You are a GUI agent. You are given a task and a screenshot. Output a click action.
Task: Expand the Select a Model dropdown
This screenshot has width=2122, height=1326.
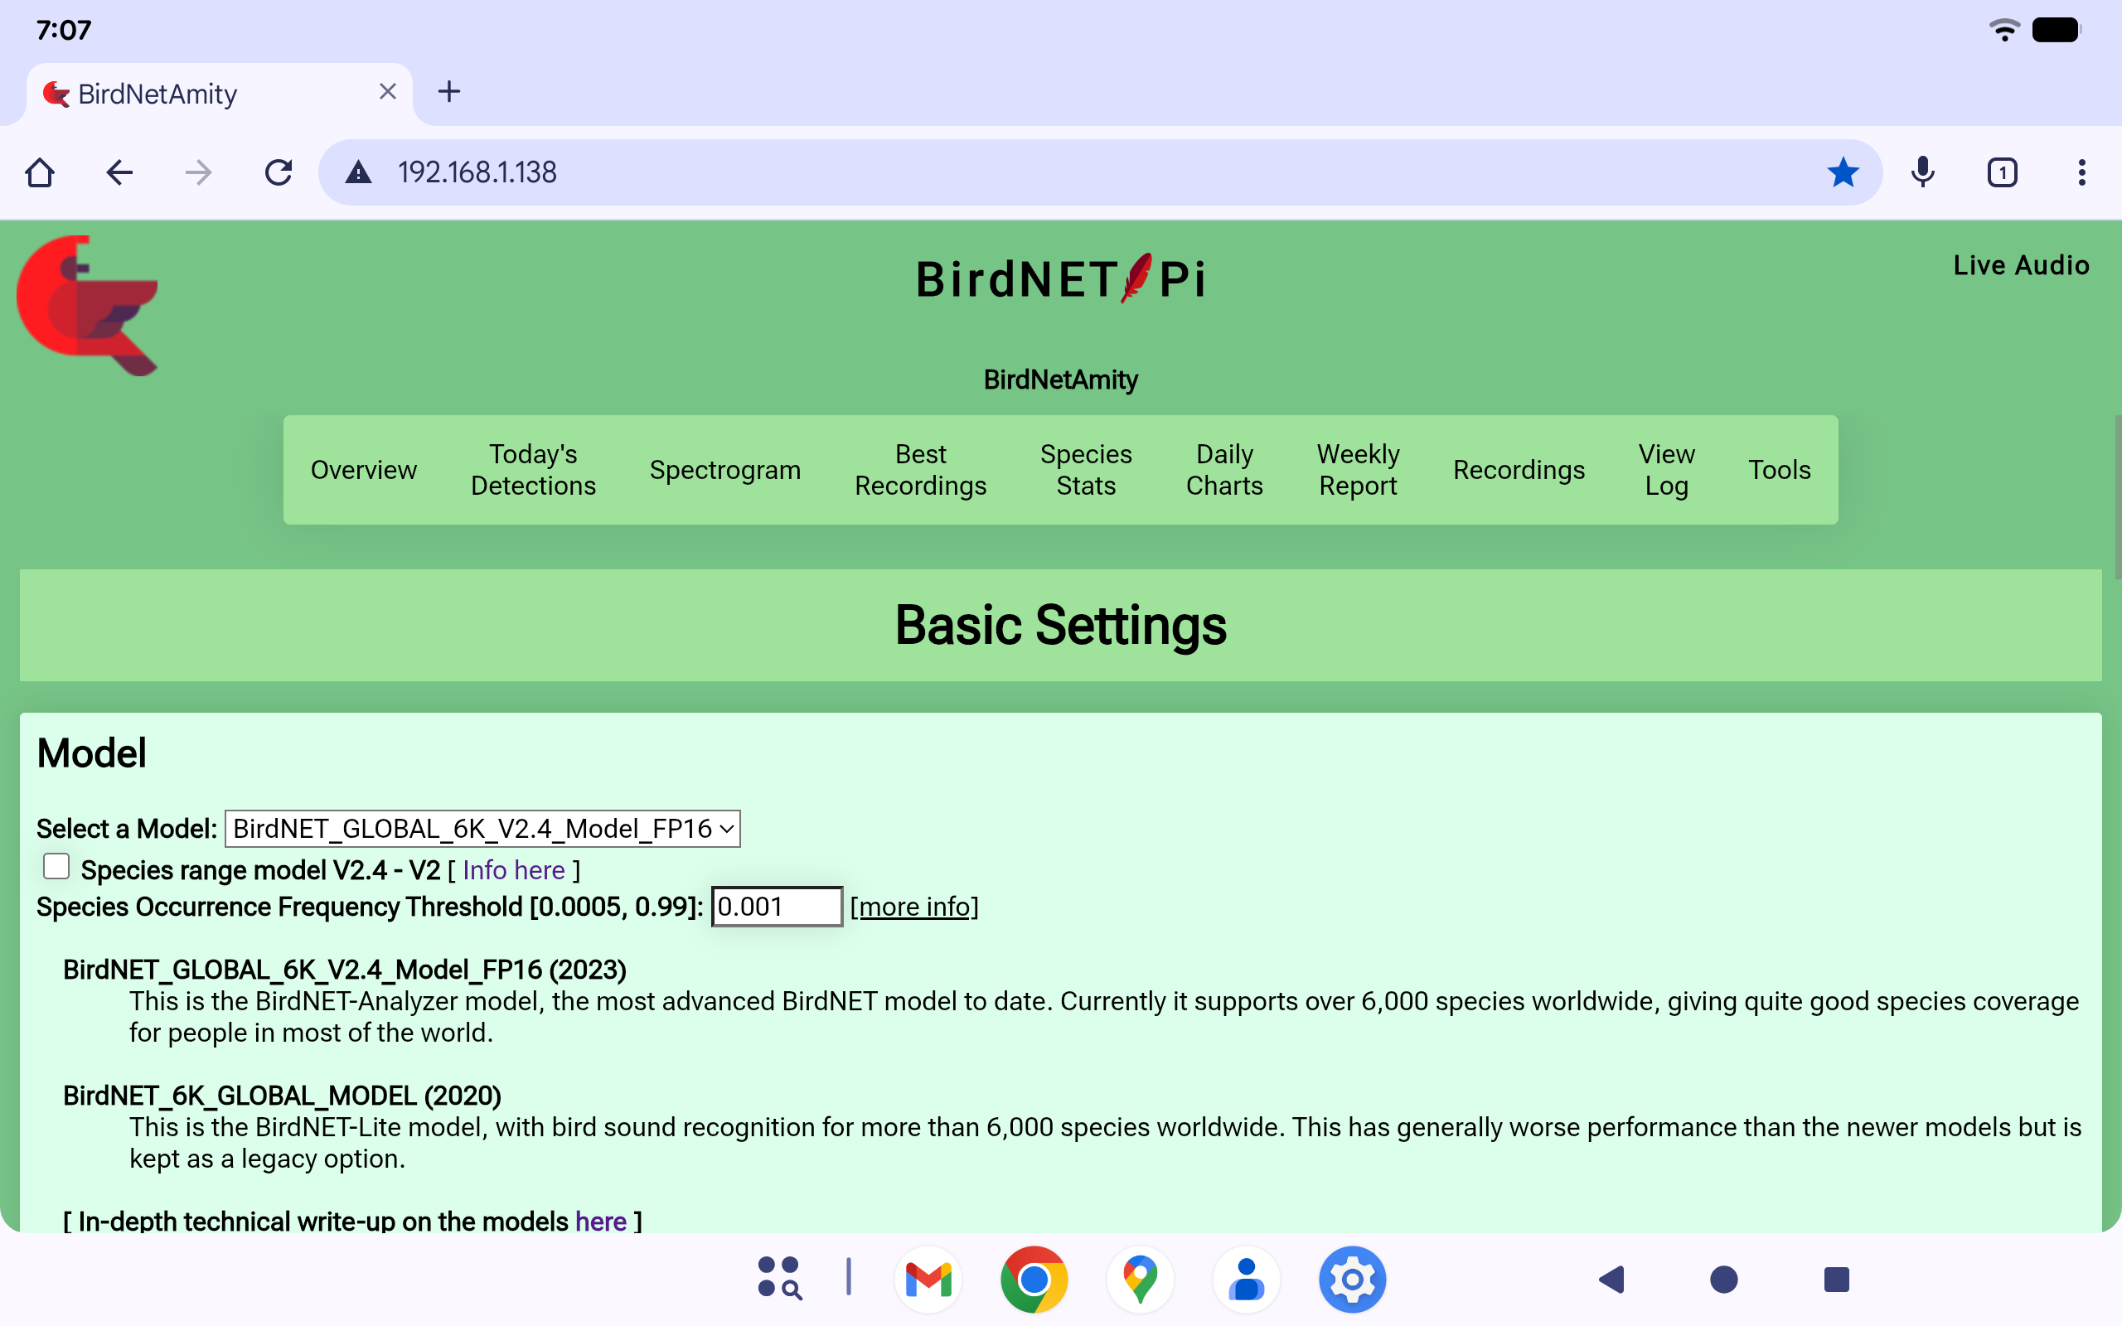482,829
